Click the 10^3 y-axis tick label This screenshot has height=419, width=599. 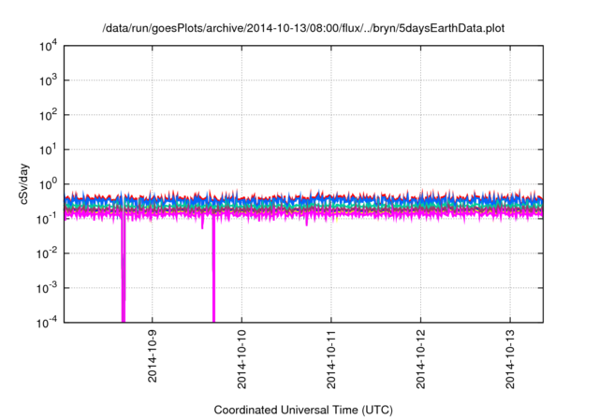point(49,80)
